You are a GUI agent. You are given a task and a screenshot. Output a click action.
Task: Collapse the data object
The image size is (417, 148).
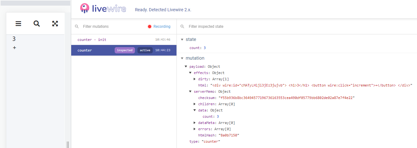coord(195,110)
